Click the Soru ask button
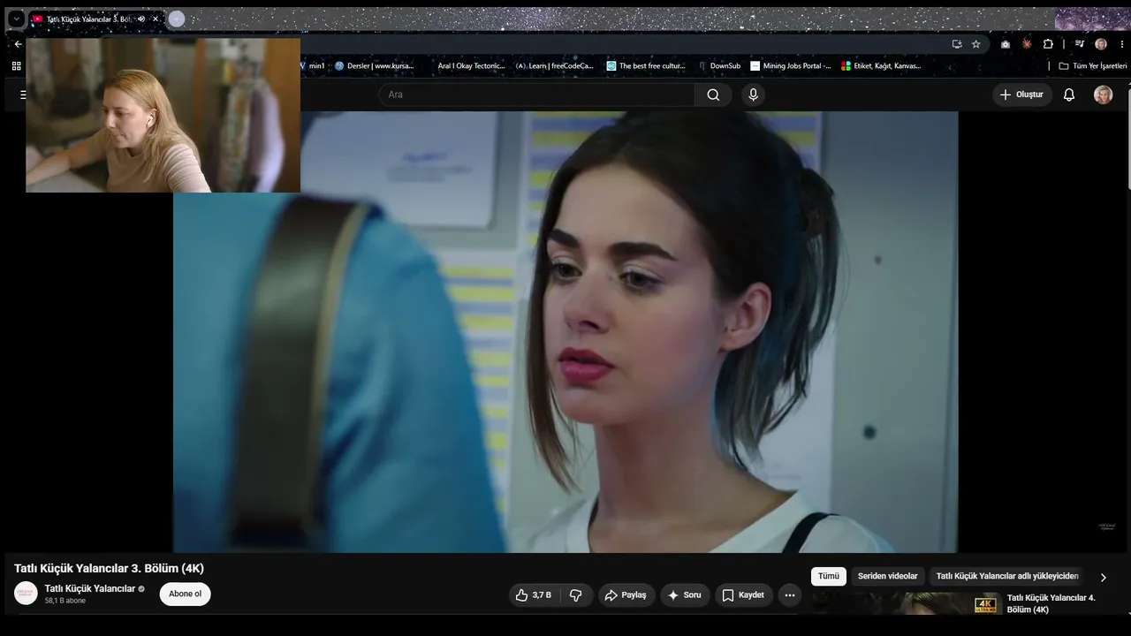The image size is (1131, 636). click(685, 595)
